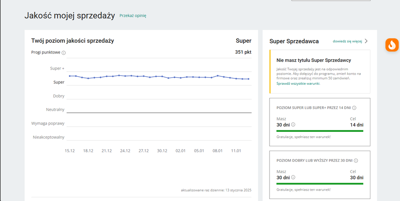Click the 14-day Super level progress bar
400x201 pixels.
[x=320, y=131]
